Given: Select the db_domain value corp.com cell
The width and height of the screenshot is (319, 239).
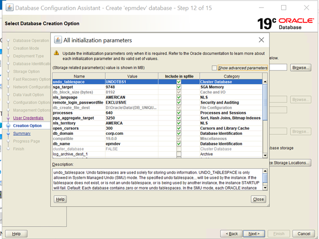Looking at the screenshot, I should click(132, 133).
